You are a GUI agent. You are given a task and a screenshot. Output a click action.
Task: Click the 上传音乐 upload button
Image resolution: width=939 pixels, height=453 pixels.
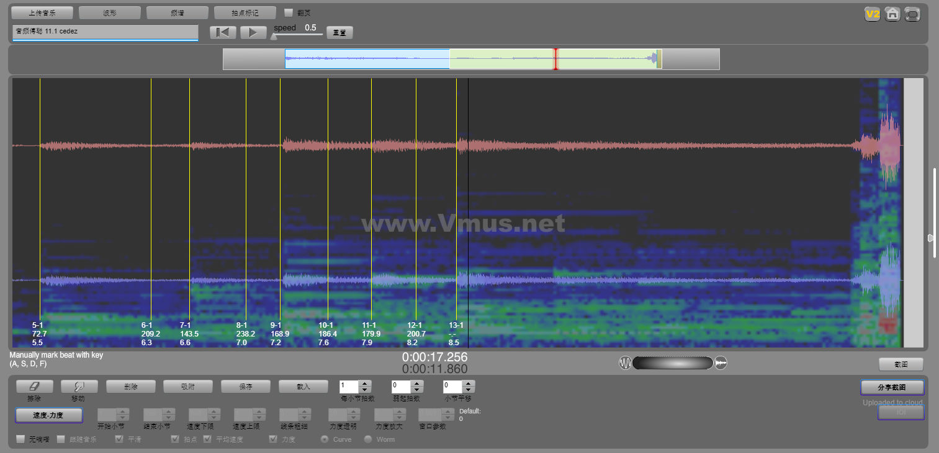point(42,13)
